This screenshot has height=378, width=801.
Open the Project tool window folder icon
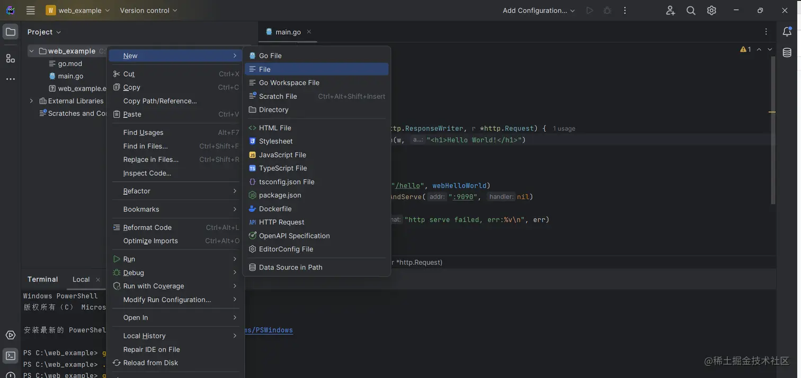[x=11, y=32]
